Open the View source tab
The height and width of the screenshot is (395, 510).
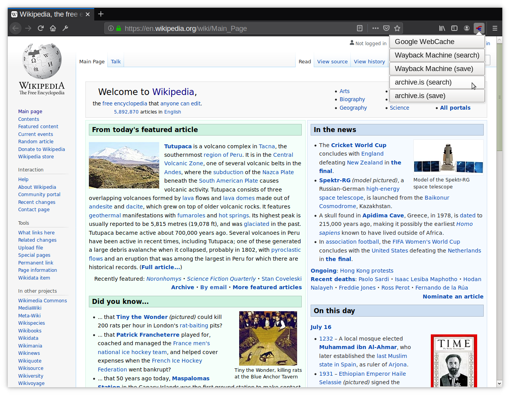coord(332,61)
